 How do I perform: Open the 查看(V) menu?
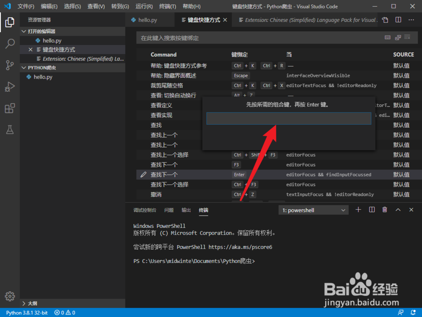click(x=96, y=6)
